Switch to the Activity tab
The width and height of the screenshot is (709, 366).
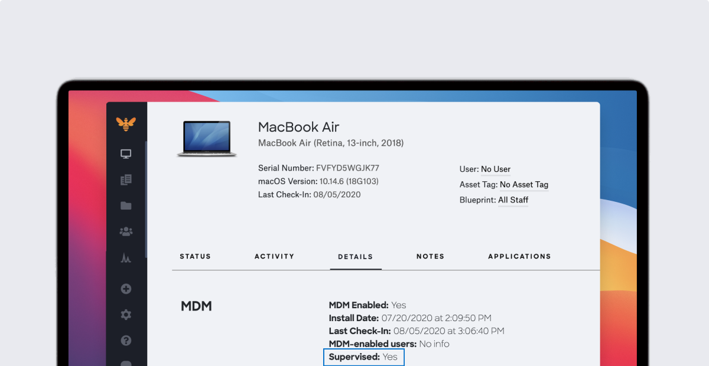[x=274, y=256]
